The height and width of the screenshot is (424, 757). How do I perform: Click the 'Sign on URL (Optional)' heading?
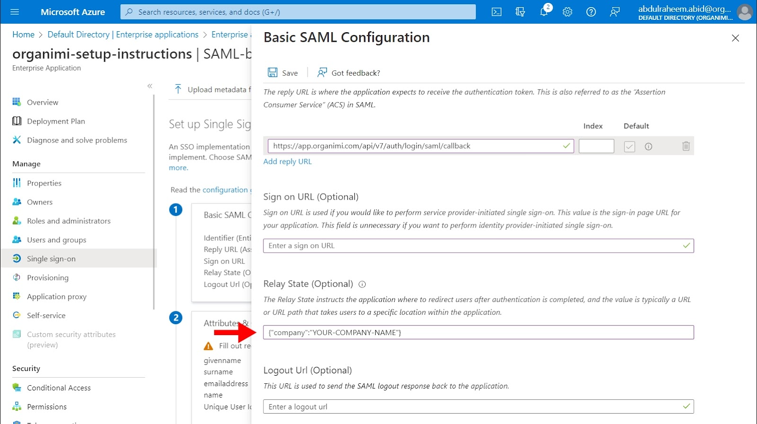coord(311,197)
